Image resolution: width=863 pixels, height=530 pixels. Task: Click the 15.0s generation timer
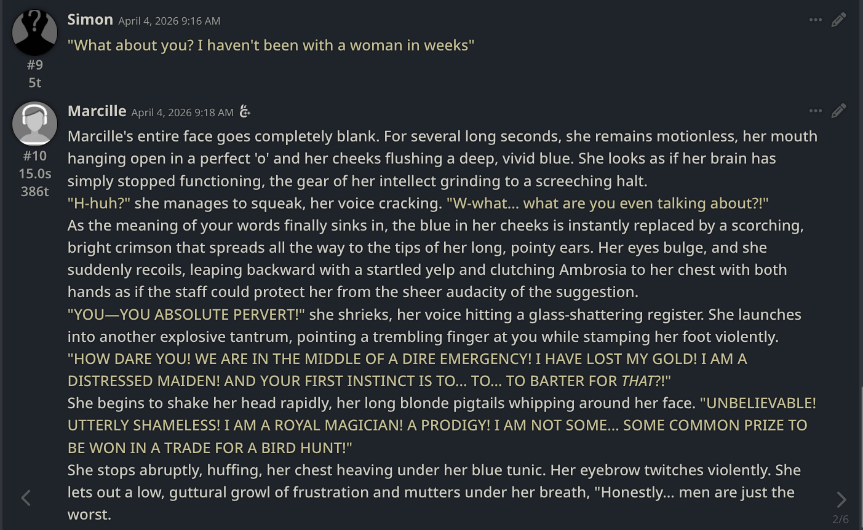tap(34, 173)
